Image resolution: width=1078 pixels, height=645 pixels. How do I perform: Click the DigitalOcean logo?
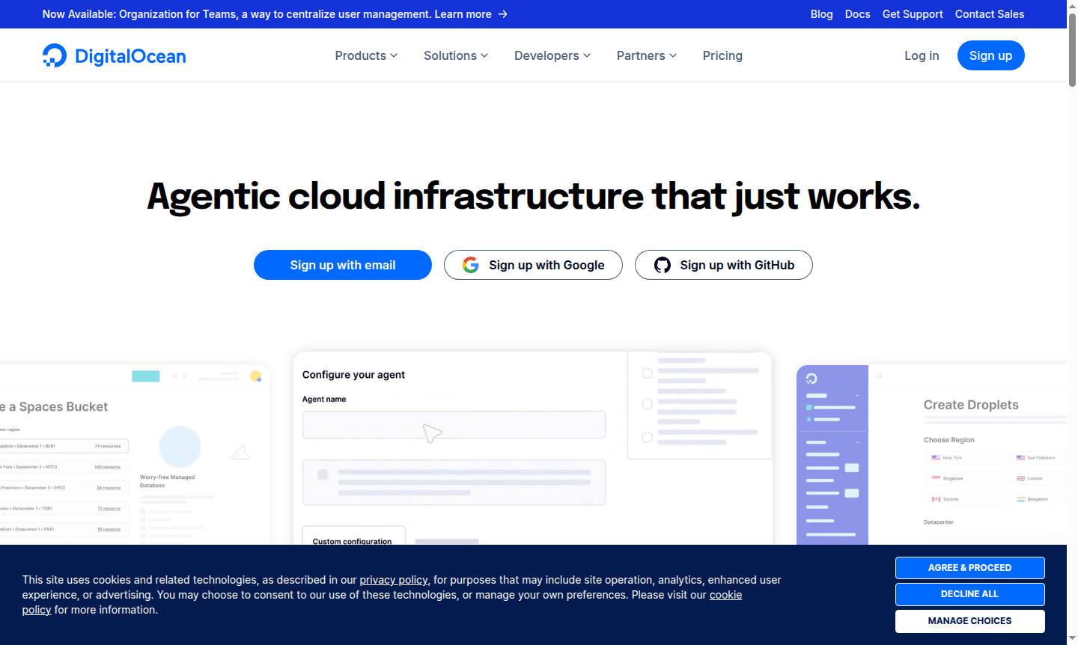coord(114,55)
